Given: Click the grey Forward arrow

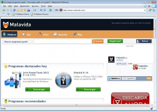Looking at the screenshot, I should coord(7,10).
